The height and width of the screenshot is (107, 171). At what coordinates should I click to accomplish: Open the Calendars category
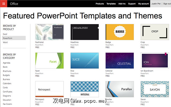coord(7,83)
